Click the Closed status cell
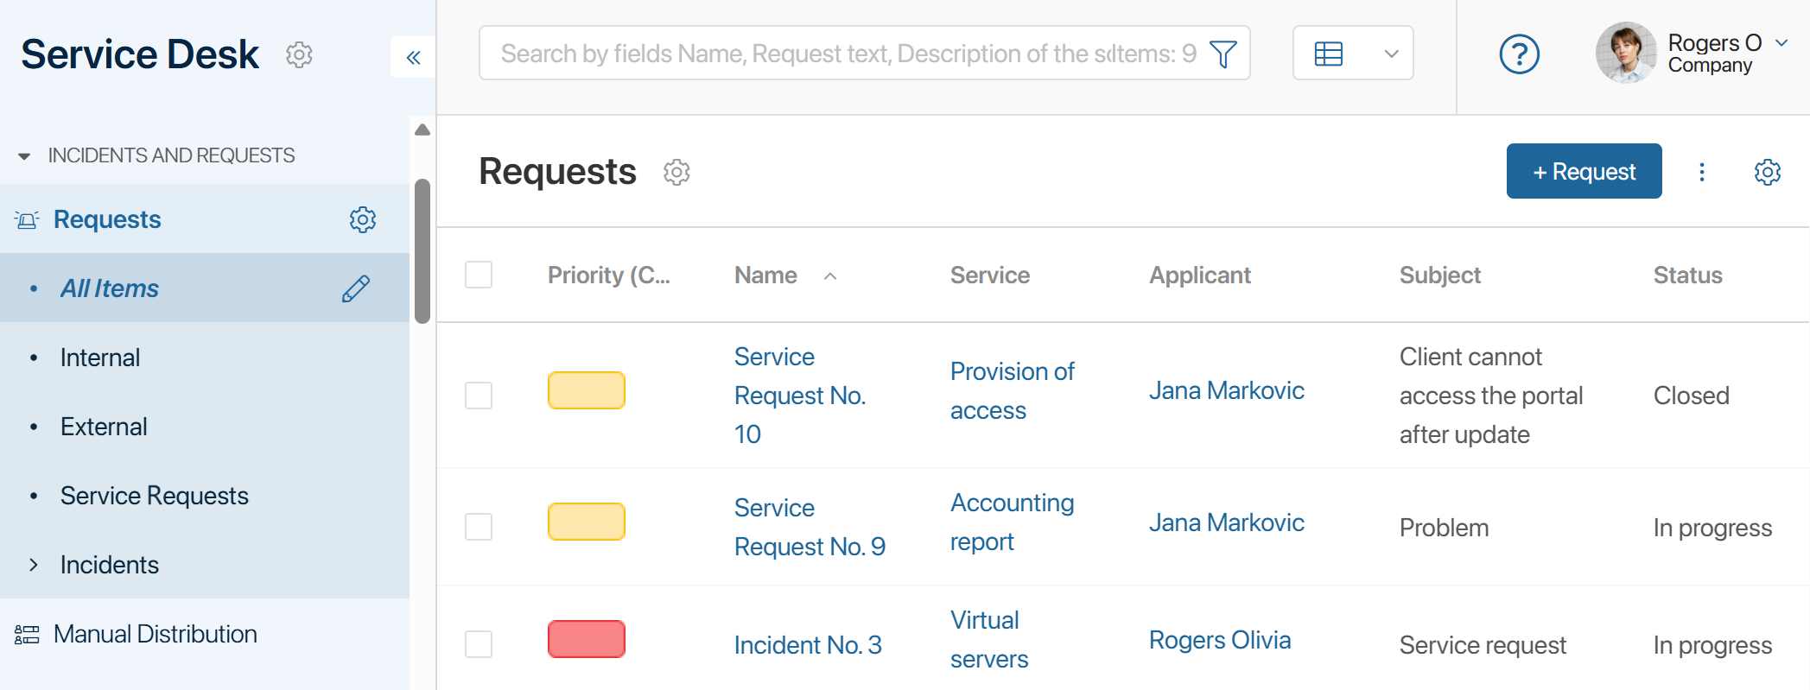1810x690 pixels. 1692,396
